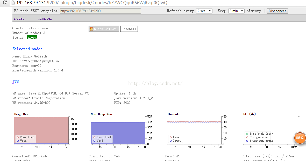Click the PID: 3429 text
306x161 pixels.
pyautogui.click(x=122, y=103)
